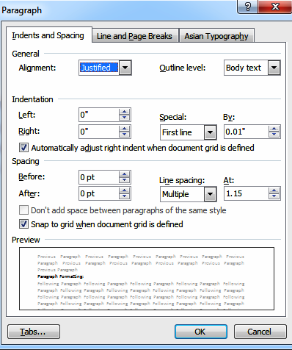The width and height of the screenshot is (292, 350).
Task: Decrease the Left indentation value
Action: tap(124, 118)
